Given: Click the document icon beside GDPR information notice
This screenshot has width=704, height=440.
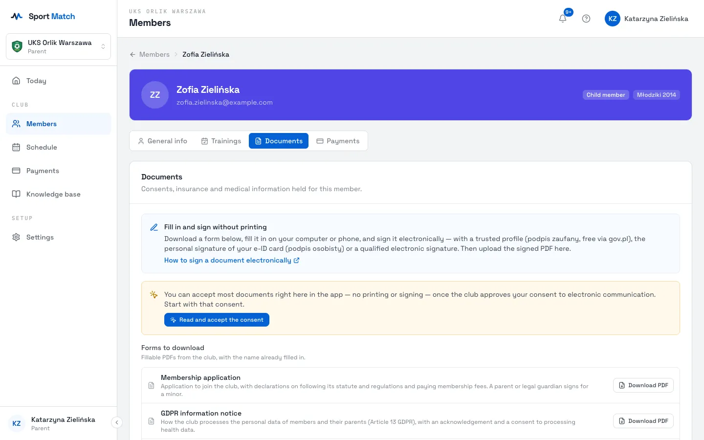Looking at the screenshot, I should pos(151,421).
